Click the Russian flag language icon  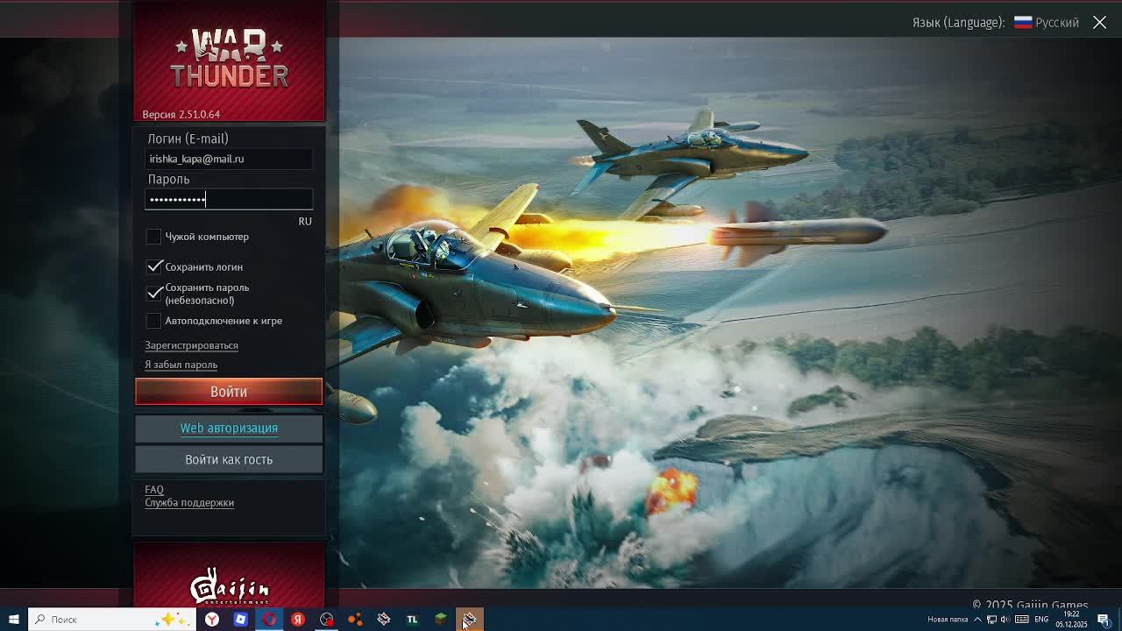coord(1023,23)
